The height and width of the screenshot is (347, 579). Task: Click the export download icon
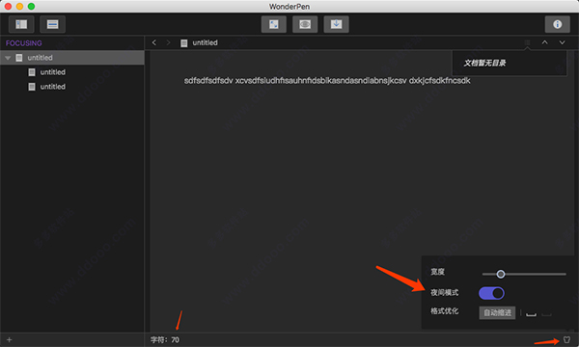click(x=336, y=24)
